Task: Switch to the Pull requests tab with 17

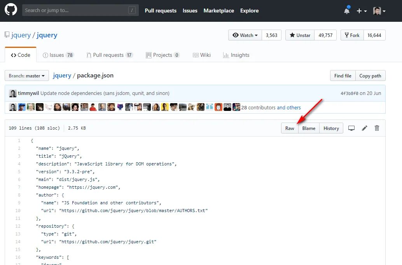Action: (110, 55)
